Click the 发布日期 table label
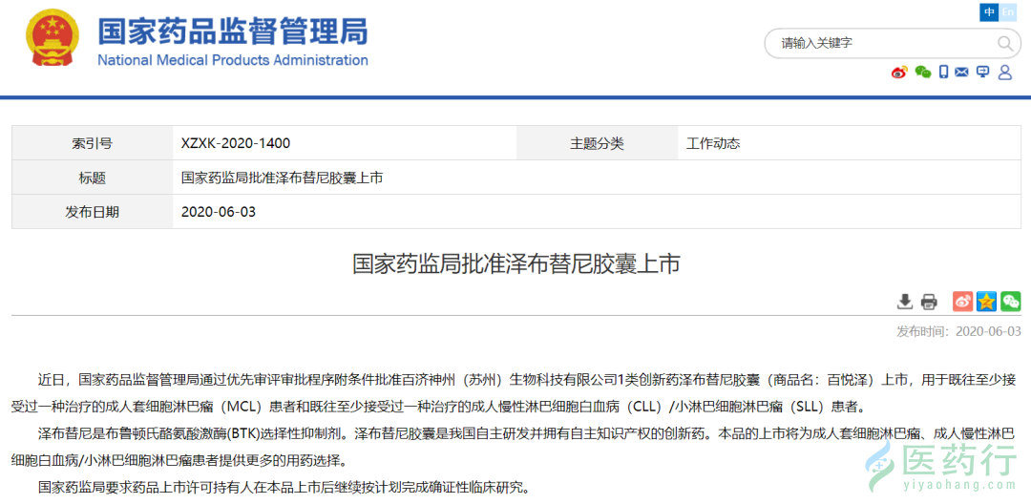The height and width of the screenshot is (504, 1031). pyautogui.click(x=92, y=212)
